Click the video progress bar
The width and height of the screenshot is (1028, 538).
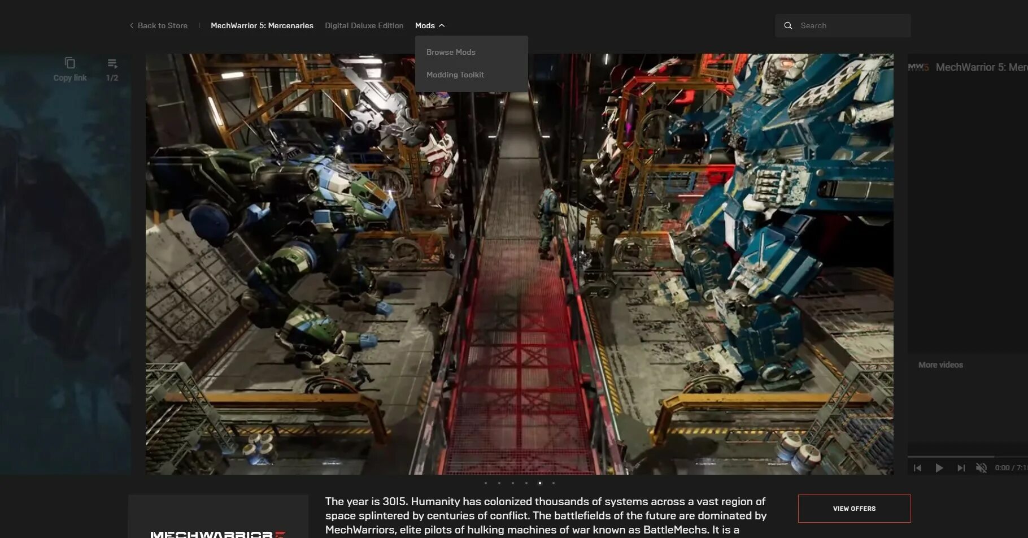point(968,457)
